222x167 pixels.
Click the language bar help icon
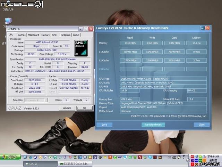tap(179, 157)
